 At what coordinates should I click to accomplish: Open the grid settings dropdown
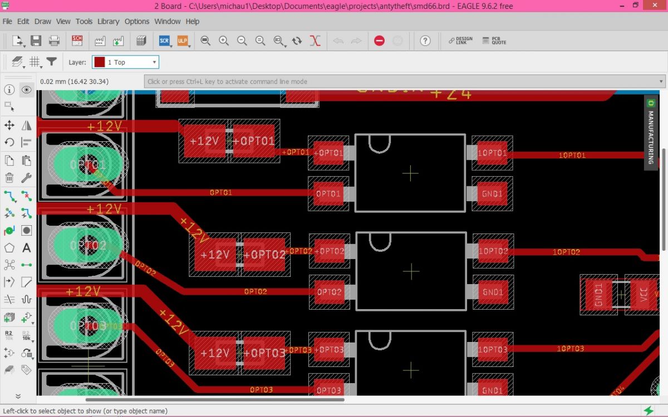(x=35, y=62)
